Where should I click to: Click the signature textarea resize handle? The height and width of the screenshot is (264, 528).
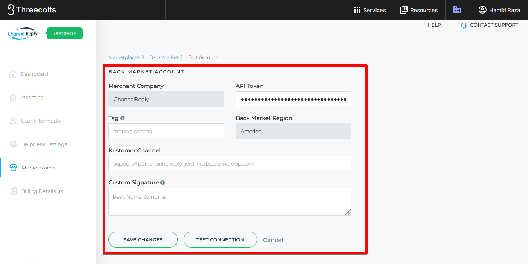348,212
